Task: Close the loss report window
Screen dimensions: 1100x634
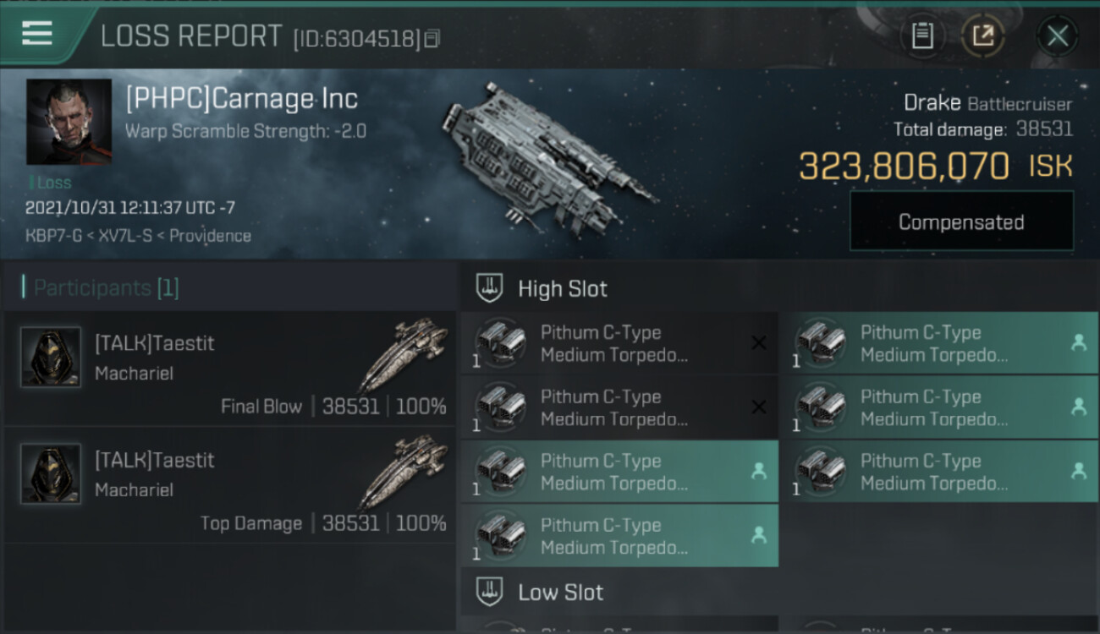Action: [x=1058, y=36]
